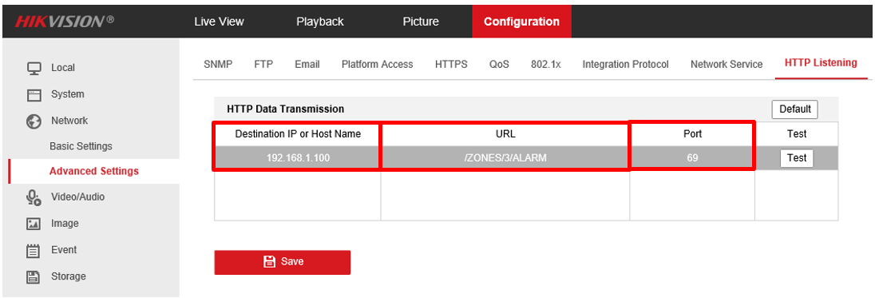The height and width of the screenshot is (298, 875).
Task: Open the Playback top menu
Action: click(x=320, y=22)
